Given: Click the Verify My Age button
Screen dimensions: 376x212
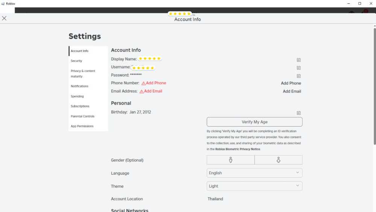Looking at the screenshot, I should 255,122.
